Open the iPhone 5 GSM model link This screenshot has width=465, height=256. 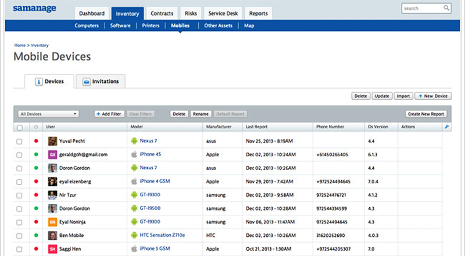[155, 248]
